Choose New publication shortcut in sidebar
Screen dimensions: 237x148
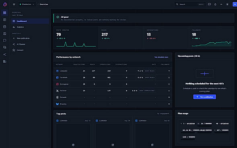[x=30, y=38]
